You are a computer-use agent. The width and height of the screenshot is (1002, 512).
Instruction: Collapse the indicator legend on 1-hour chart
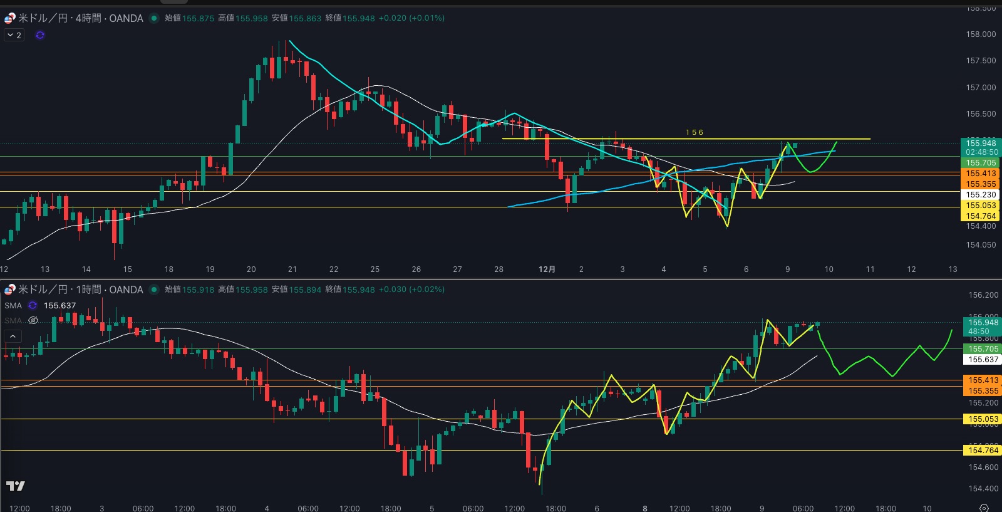pos(13,337)
